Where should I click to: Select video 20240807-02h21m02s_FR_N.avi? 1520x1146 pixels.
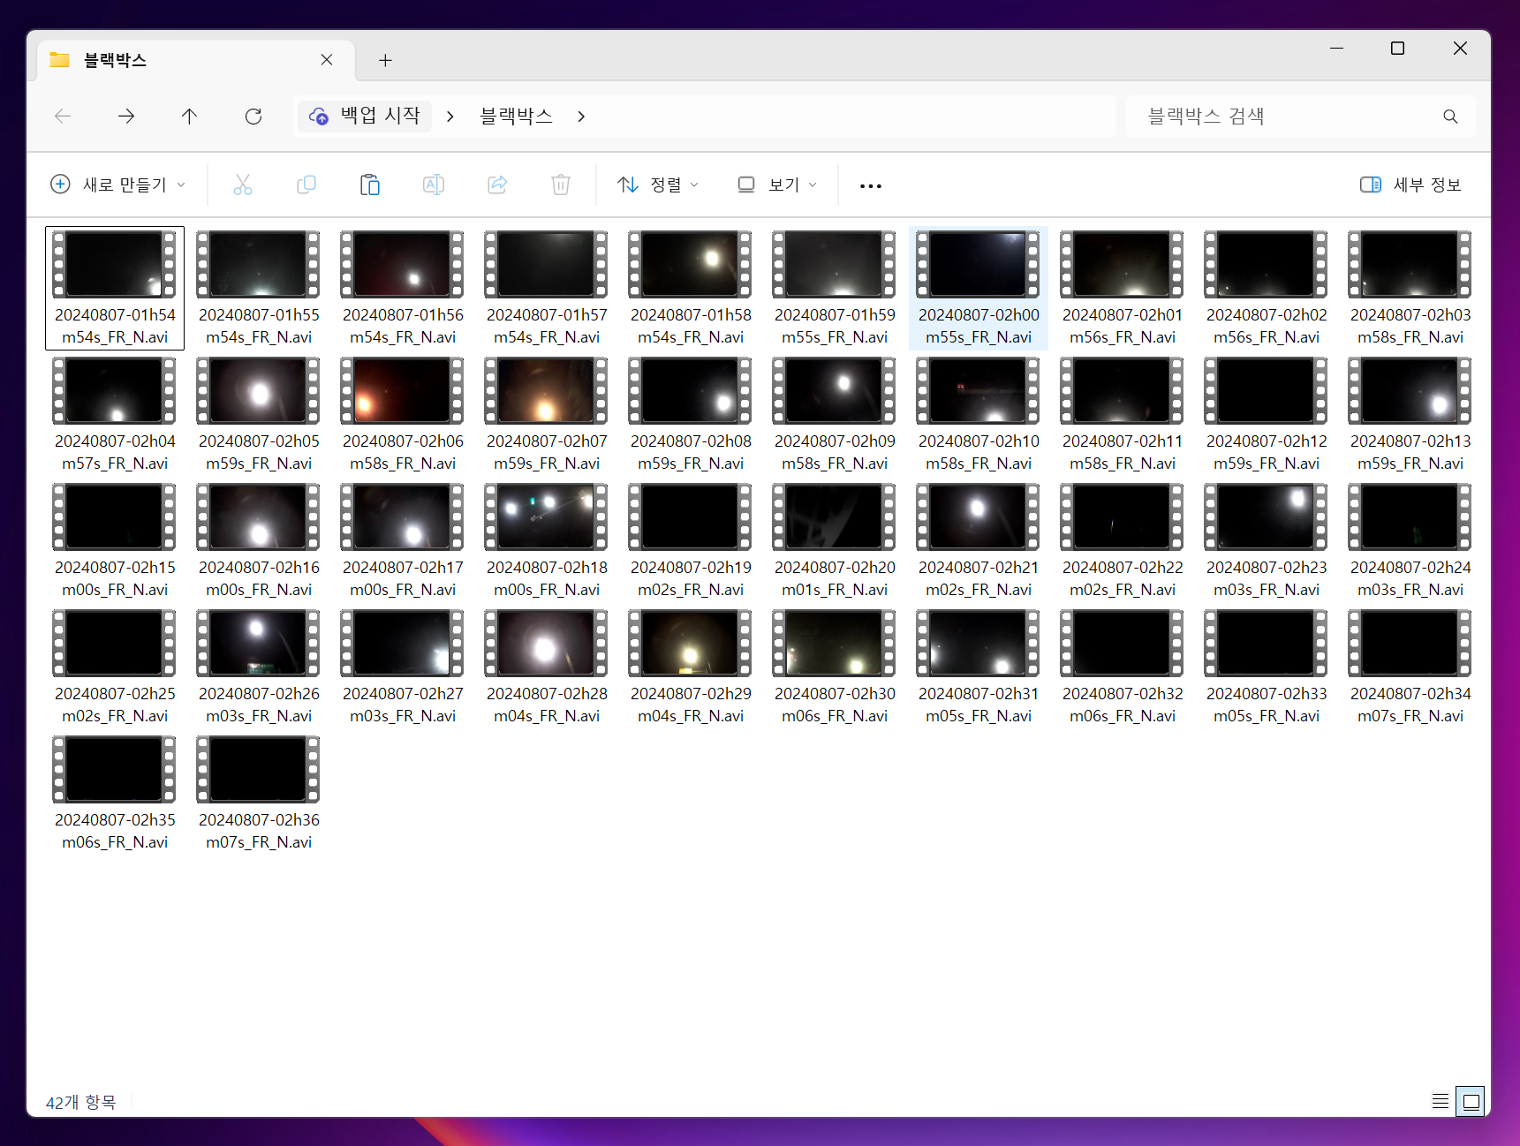click(979, 540)
